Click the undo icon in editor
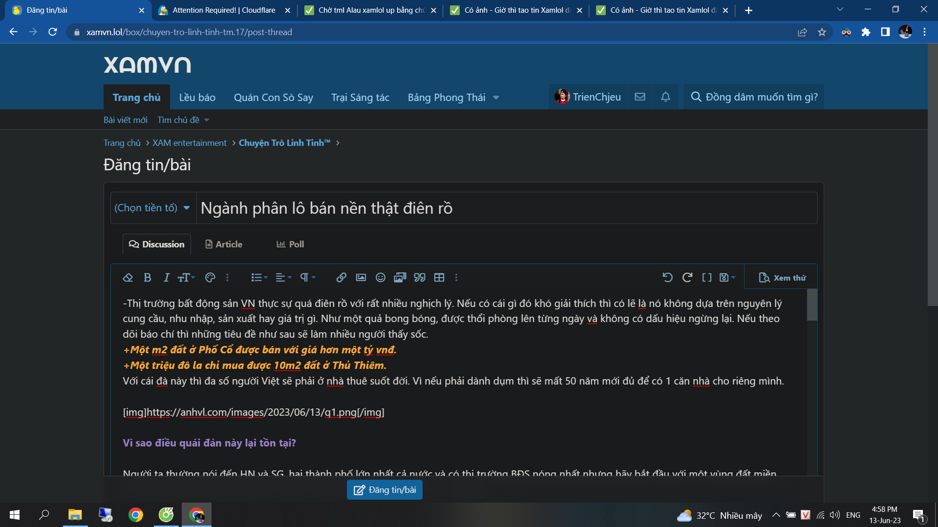This screenshot has width=938, height=527. [667, 278]
